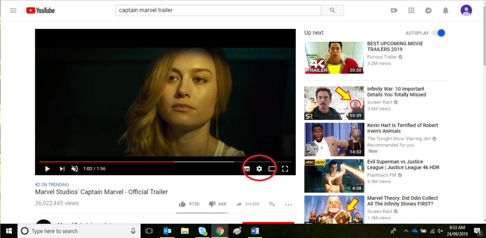
Task: Open the Paint palette taskbar app
Action: point(237,231)
